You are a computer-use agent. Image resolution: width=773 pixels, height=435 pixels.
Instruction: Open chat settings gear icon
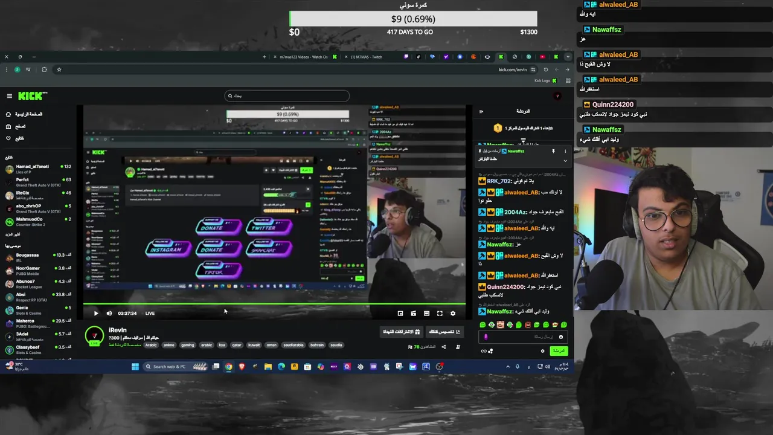(x=542, y=351)
